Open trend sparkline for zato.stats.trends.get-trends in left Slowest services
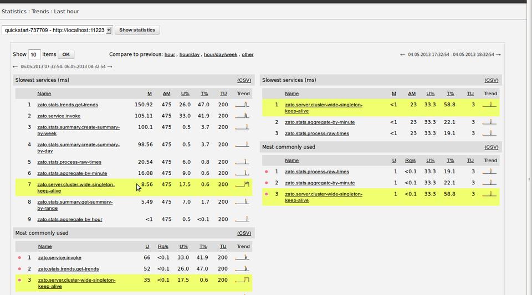 click(x=242, y=105)
